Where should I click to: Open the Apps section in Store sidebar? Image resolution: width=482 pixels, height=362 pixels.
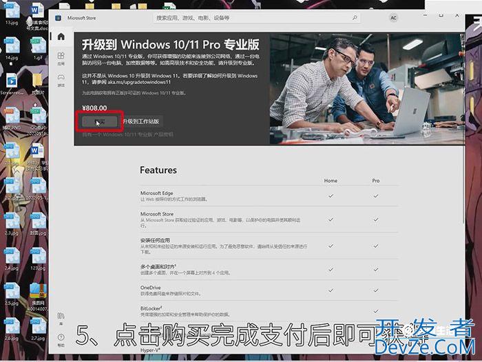pyautogui.click(x=61, y=58)
